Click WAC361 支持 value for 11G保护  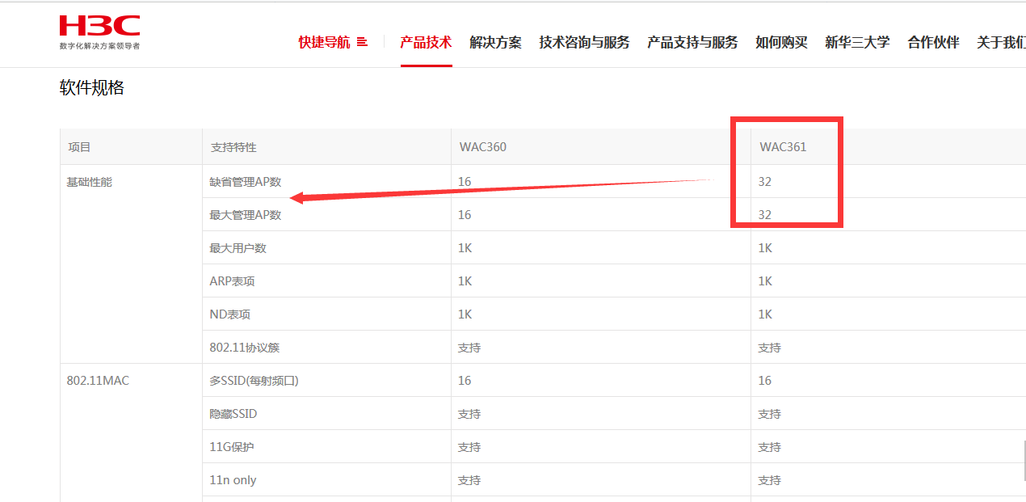pyautogui.click(x=770, y=447)
